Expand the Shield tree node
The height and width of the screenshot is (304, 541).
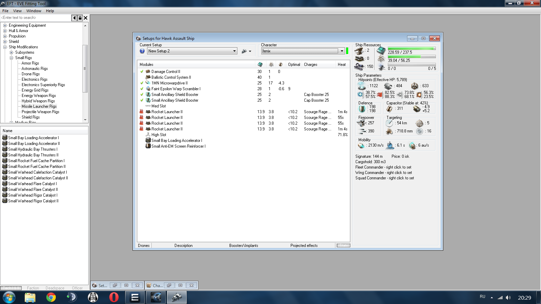point(5,42)
